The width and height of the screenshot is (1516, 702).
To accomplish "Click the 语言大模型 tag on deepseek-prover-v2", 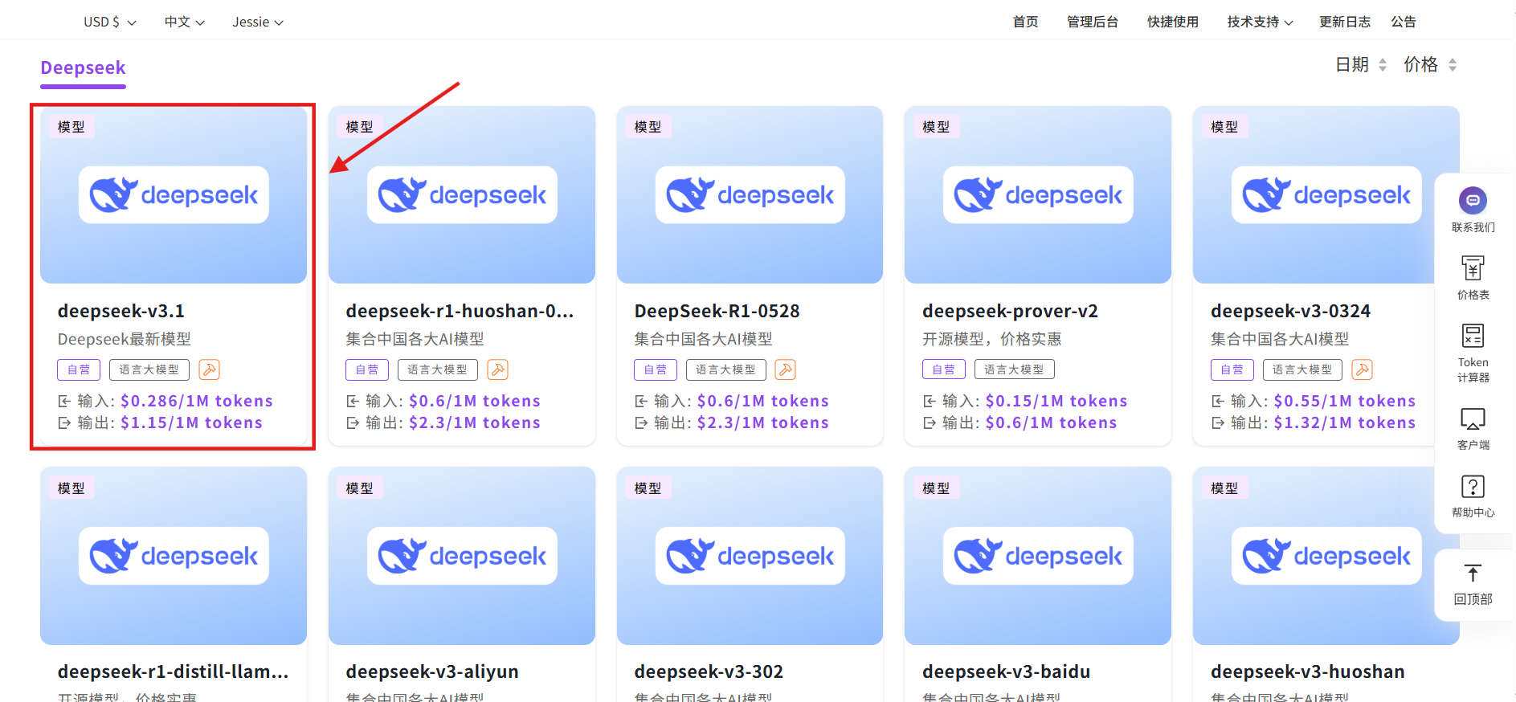I will click(x=1014, y=369).
